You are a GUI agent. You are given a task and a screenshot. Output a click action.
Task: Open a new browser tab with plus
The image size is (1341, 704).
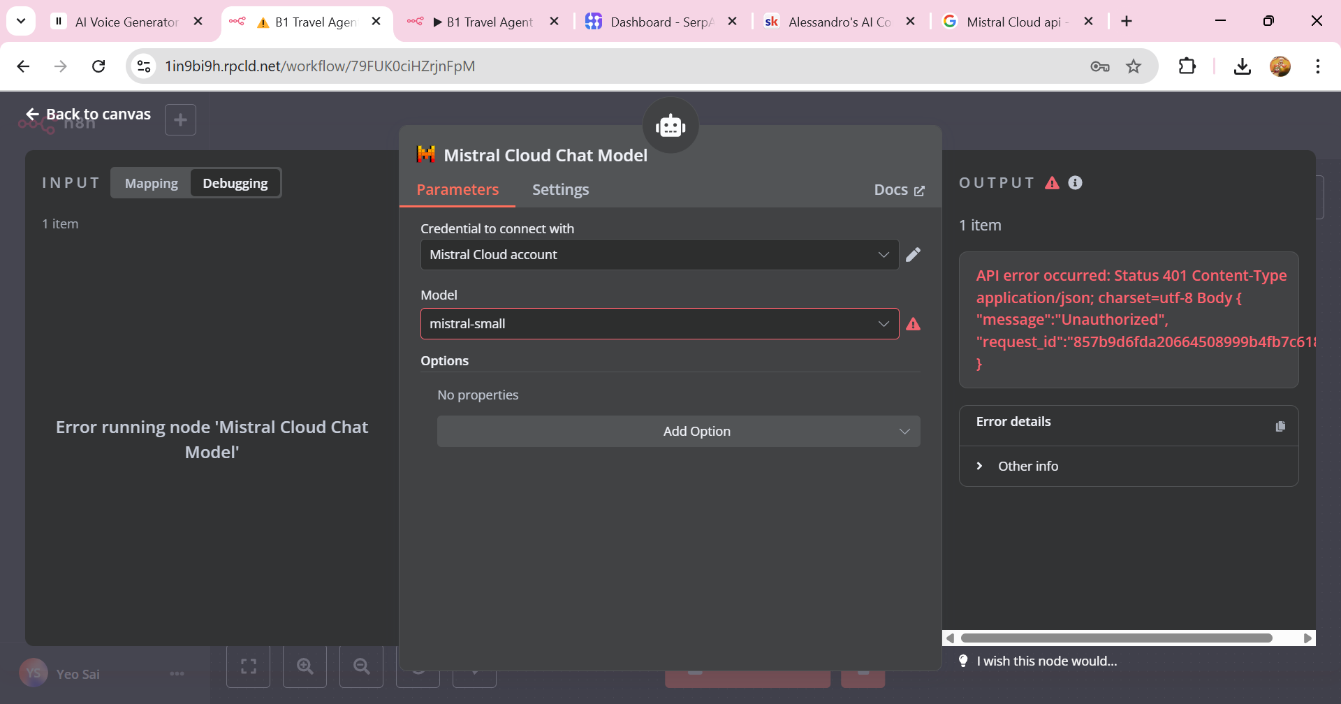pos(1127,22)
